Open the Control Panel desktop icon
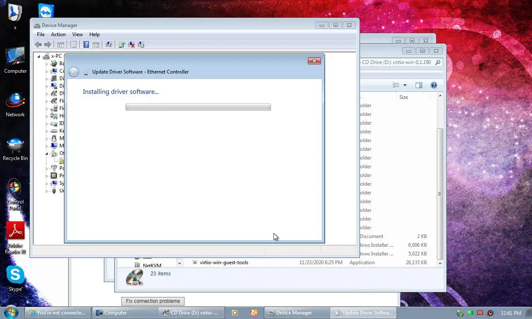The image size is (532, 319). [15, 194]
